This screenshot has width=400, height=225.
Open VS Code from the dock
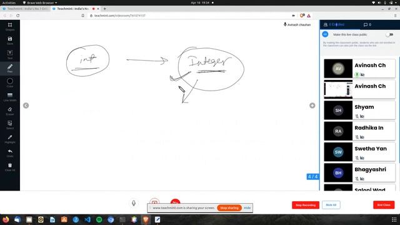pyautogui.click(x=87, y=219)
